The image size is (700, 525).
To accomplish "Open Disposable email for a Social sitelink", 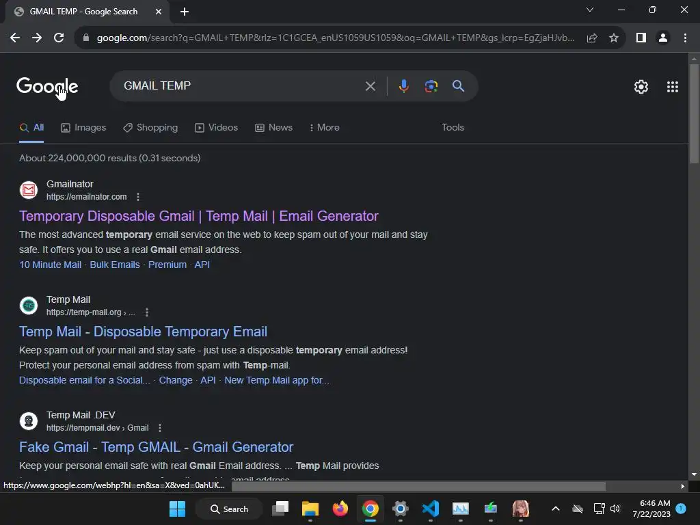I will [x=85, y=380].
